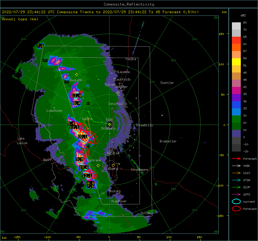
Task: Click the 10 dBZ slate purple swatch
Action: (x=236, y=133)
